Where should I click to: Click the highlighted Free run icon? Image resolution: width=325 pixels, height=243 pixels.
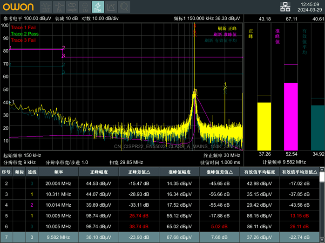tap(98, 7)
